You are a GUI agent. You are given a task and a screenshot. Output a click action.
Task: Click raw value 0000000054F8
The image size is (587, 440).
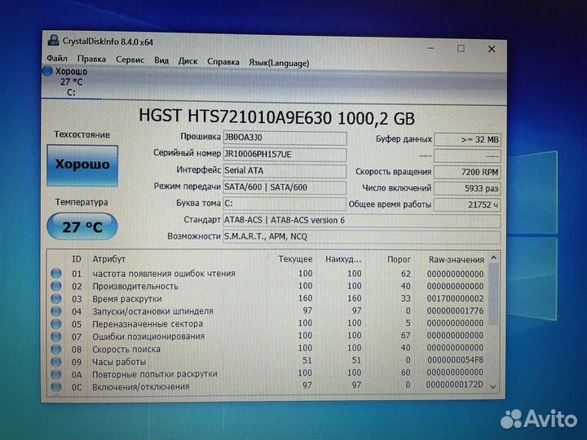coord(455,360)
